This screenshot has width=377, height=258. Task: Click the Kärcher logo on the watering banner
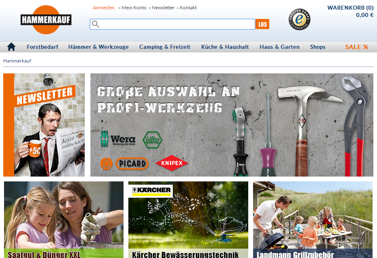[x=151, y=191]
